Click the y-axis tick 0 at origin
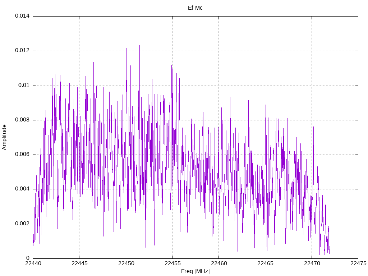This screenshot has width=368, height=276. (x=28, y=258)
